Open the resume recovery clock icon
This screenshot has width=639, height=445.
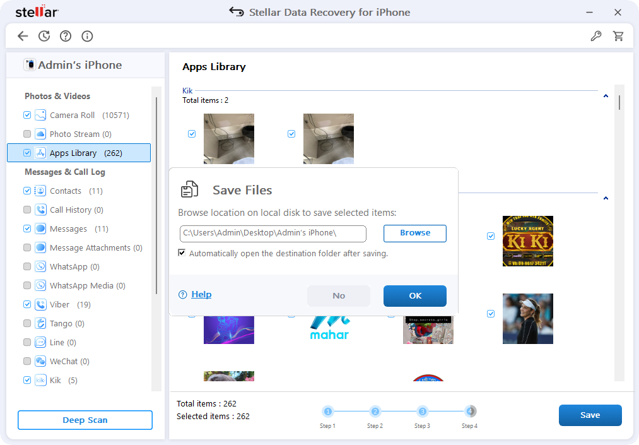tap(44, 37)
